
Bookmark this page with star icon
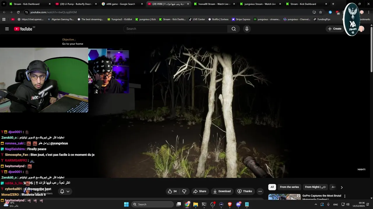pyautogui.click(x=321, y=12)
